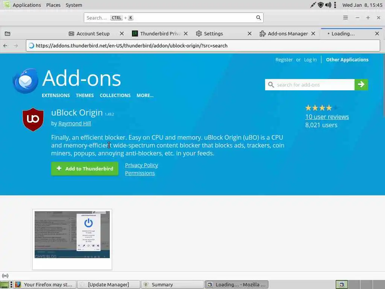Open 10 user reviews link
Screen dimensions: 385x289
[327, 117]
